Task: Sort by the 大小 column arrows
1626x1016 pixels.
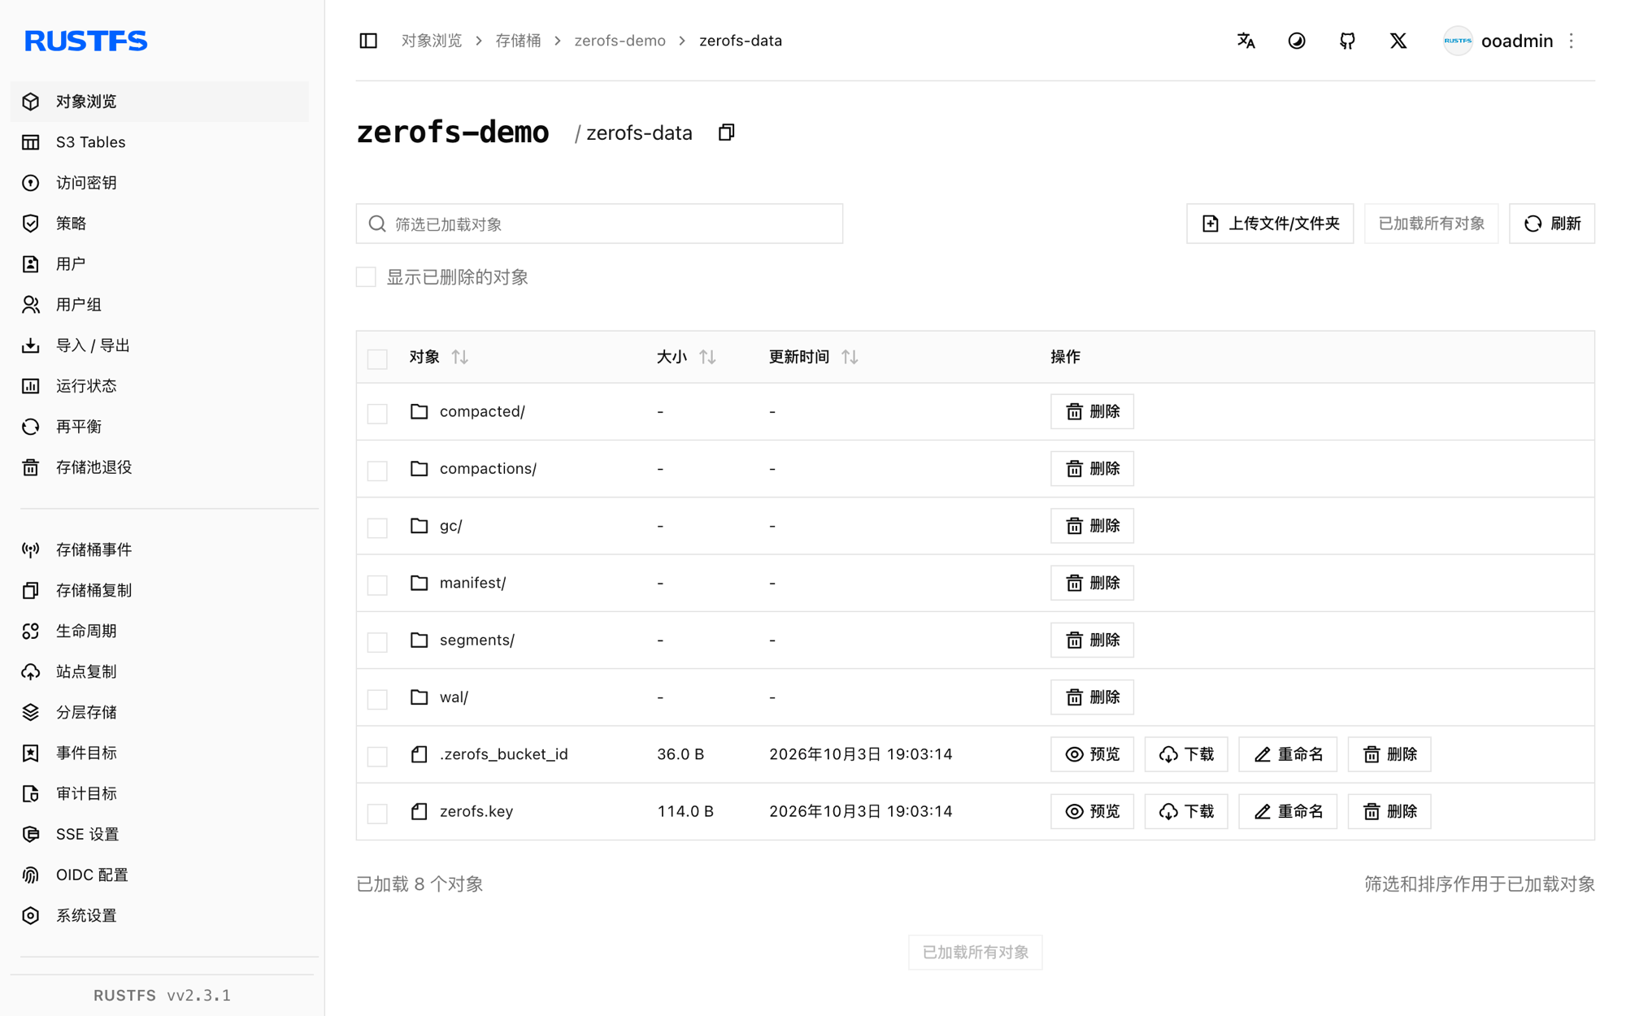Action: click(x=707, y=357)
